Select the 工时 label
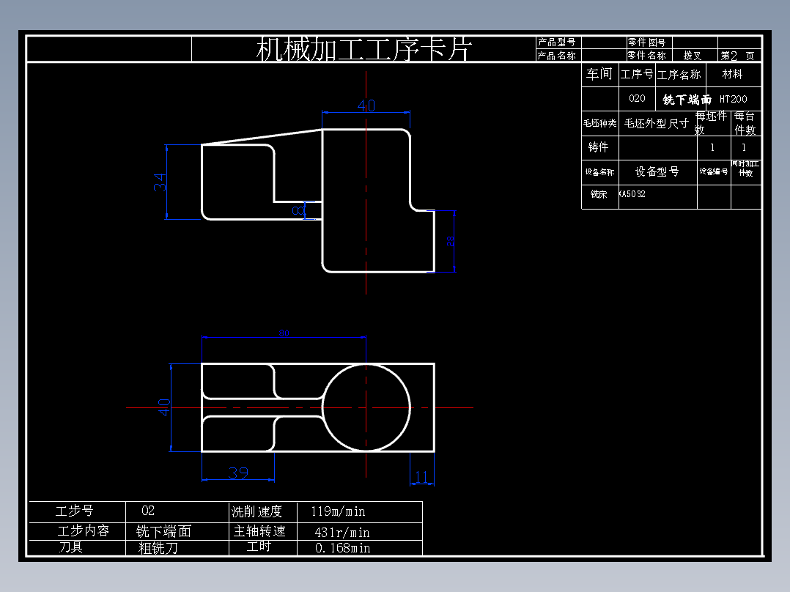Screen dimensions: 790x592 (259, 546)
